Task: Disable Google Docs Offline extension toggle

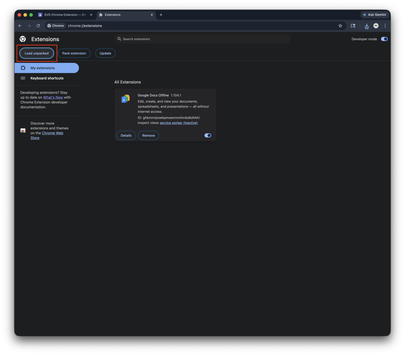Action: (x=208, y=136)
